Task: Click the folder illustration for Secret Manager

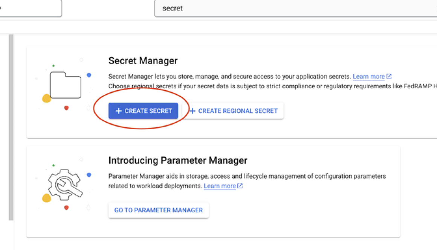Action: [x=66, y=85]
